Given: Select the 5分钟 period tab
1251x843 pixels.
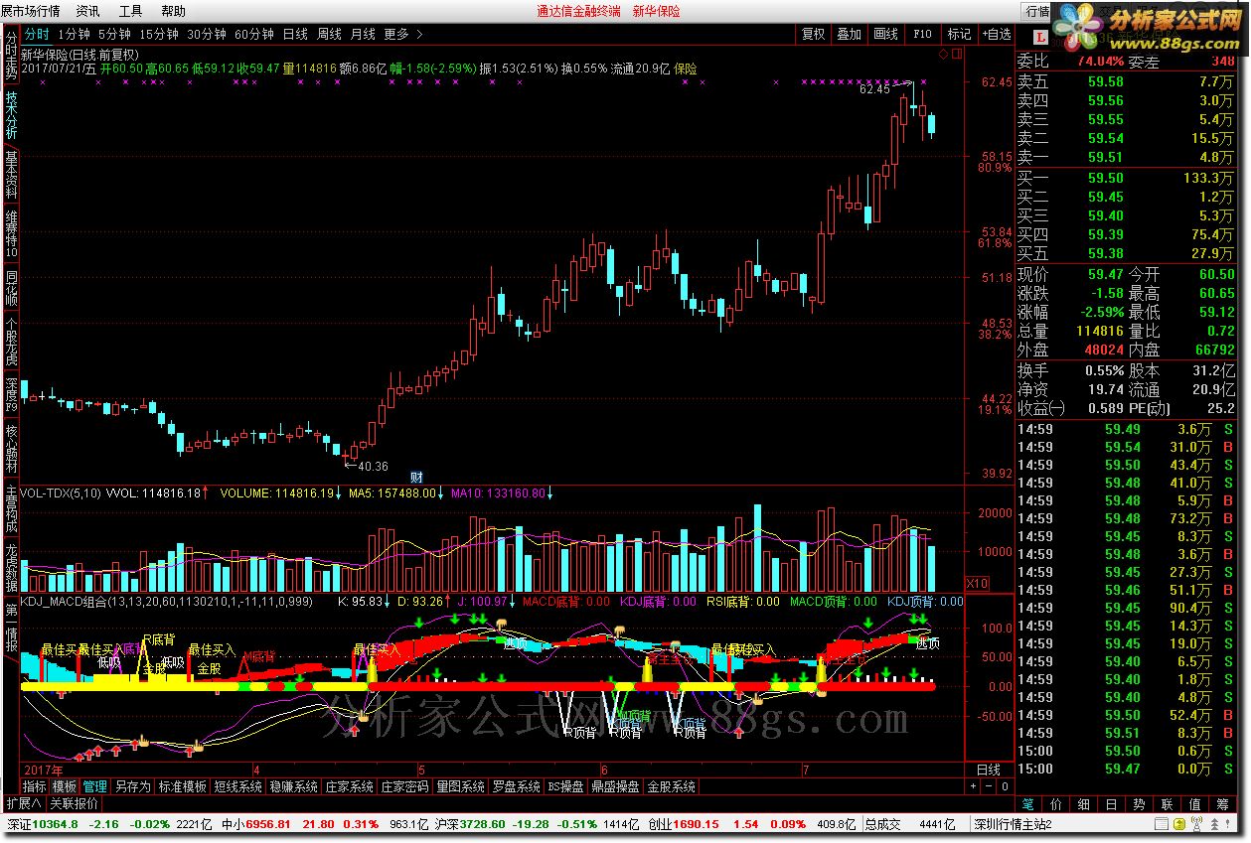Looking at the screenshot, I should [116, 34].
